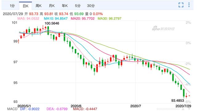Image resolution: width=197 pixels, height=111 pixels.
Task: Click the 95 price axis label
Action: click(x=15, y=83)
